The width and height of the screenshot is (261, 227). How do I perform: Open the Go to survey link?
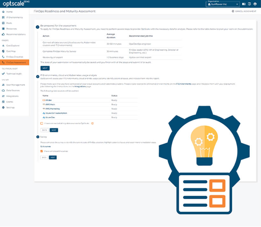tap(46, 147)
